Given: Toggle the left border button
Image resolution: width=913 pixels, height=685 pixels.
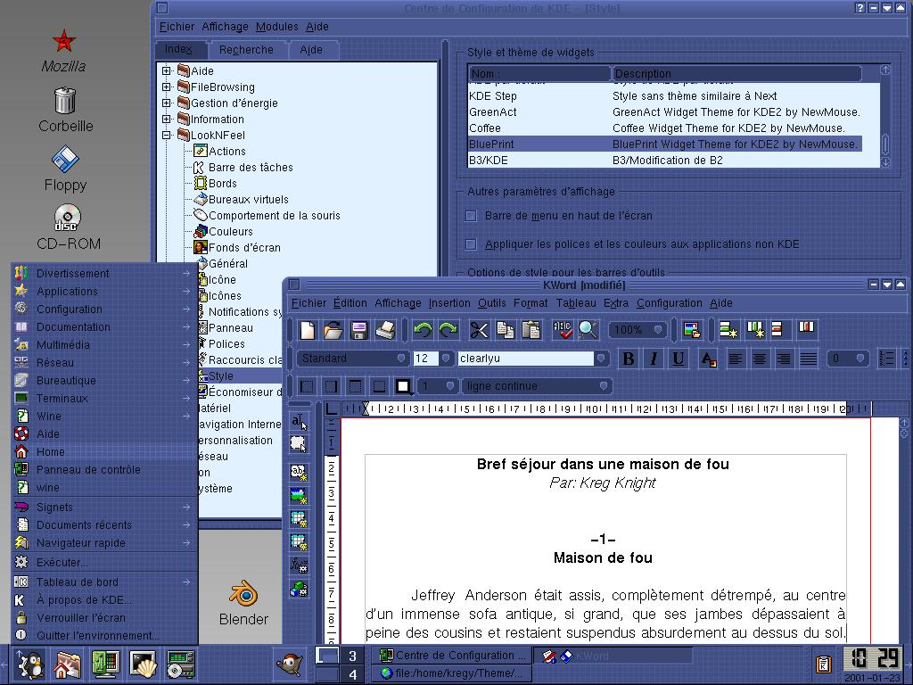Looking at the screenshot, I should pos(307,385).
